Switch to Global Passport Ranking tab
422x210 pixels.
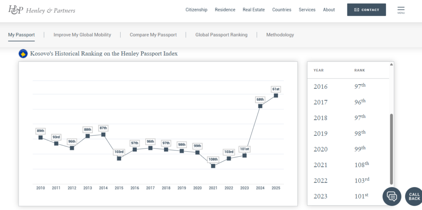pyautogui.click(x=222, y=35)
